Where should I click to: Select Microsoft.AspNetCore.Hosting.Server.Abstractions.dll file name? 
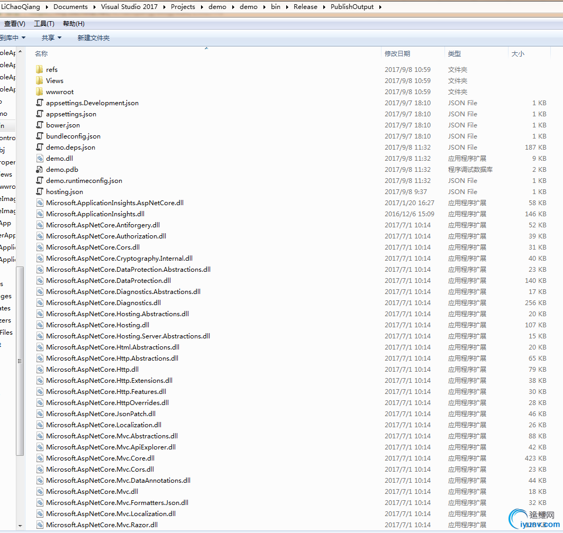[x=128, y=336]
